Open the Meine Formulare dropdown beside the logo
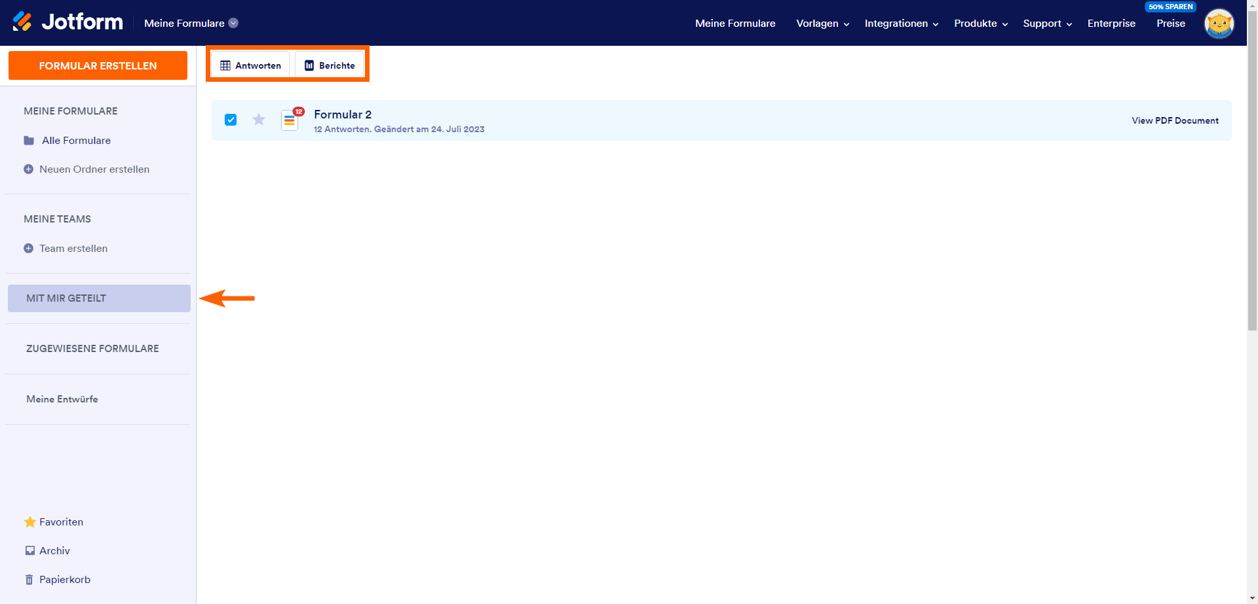This screenshot has height=604, width=1258. point(191,23)
